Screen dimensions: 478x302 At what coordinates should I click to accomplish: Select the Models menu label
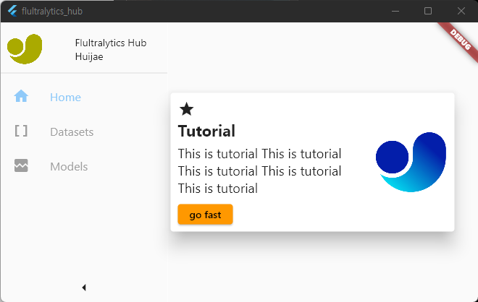(69, 167)
